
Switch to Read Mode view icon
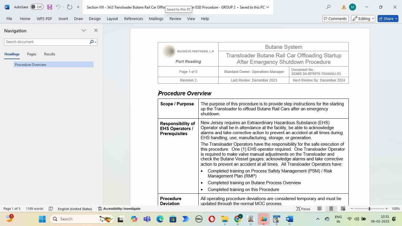point(319,209)
